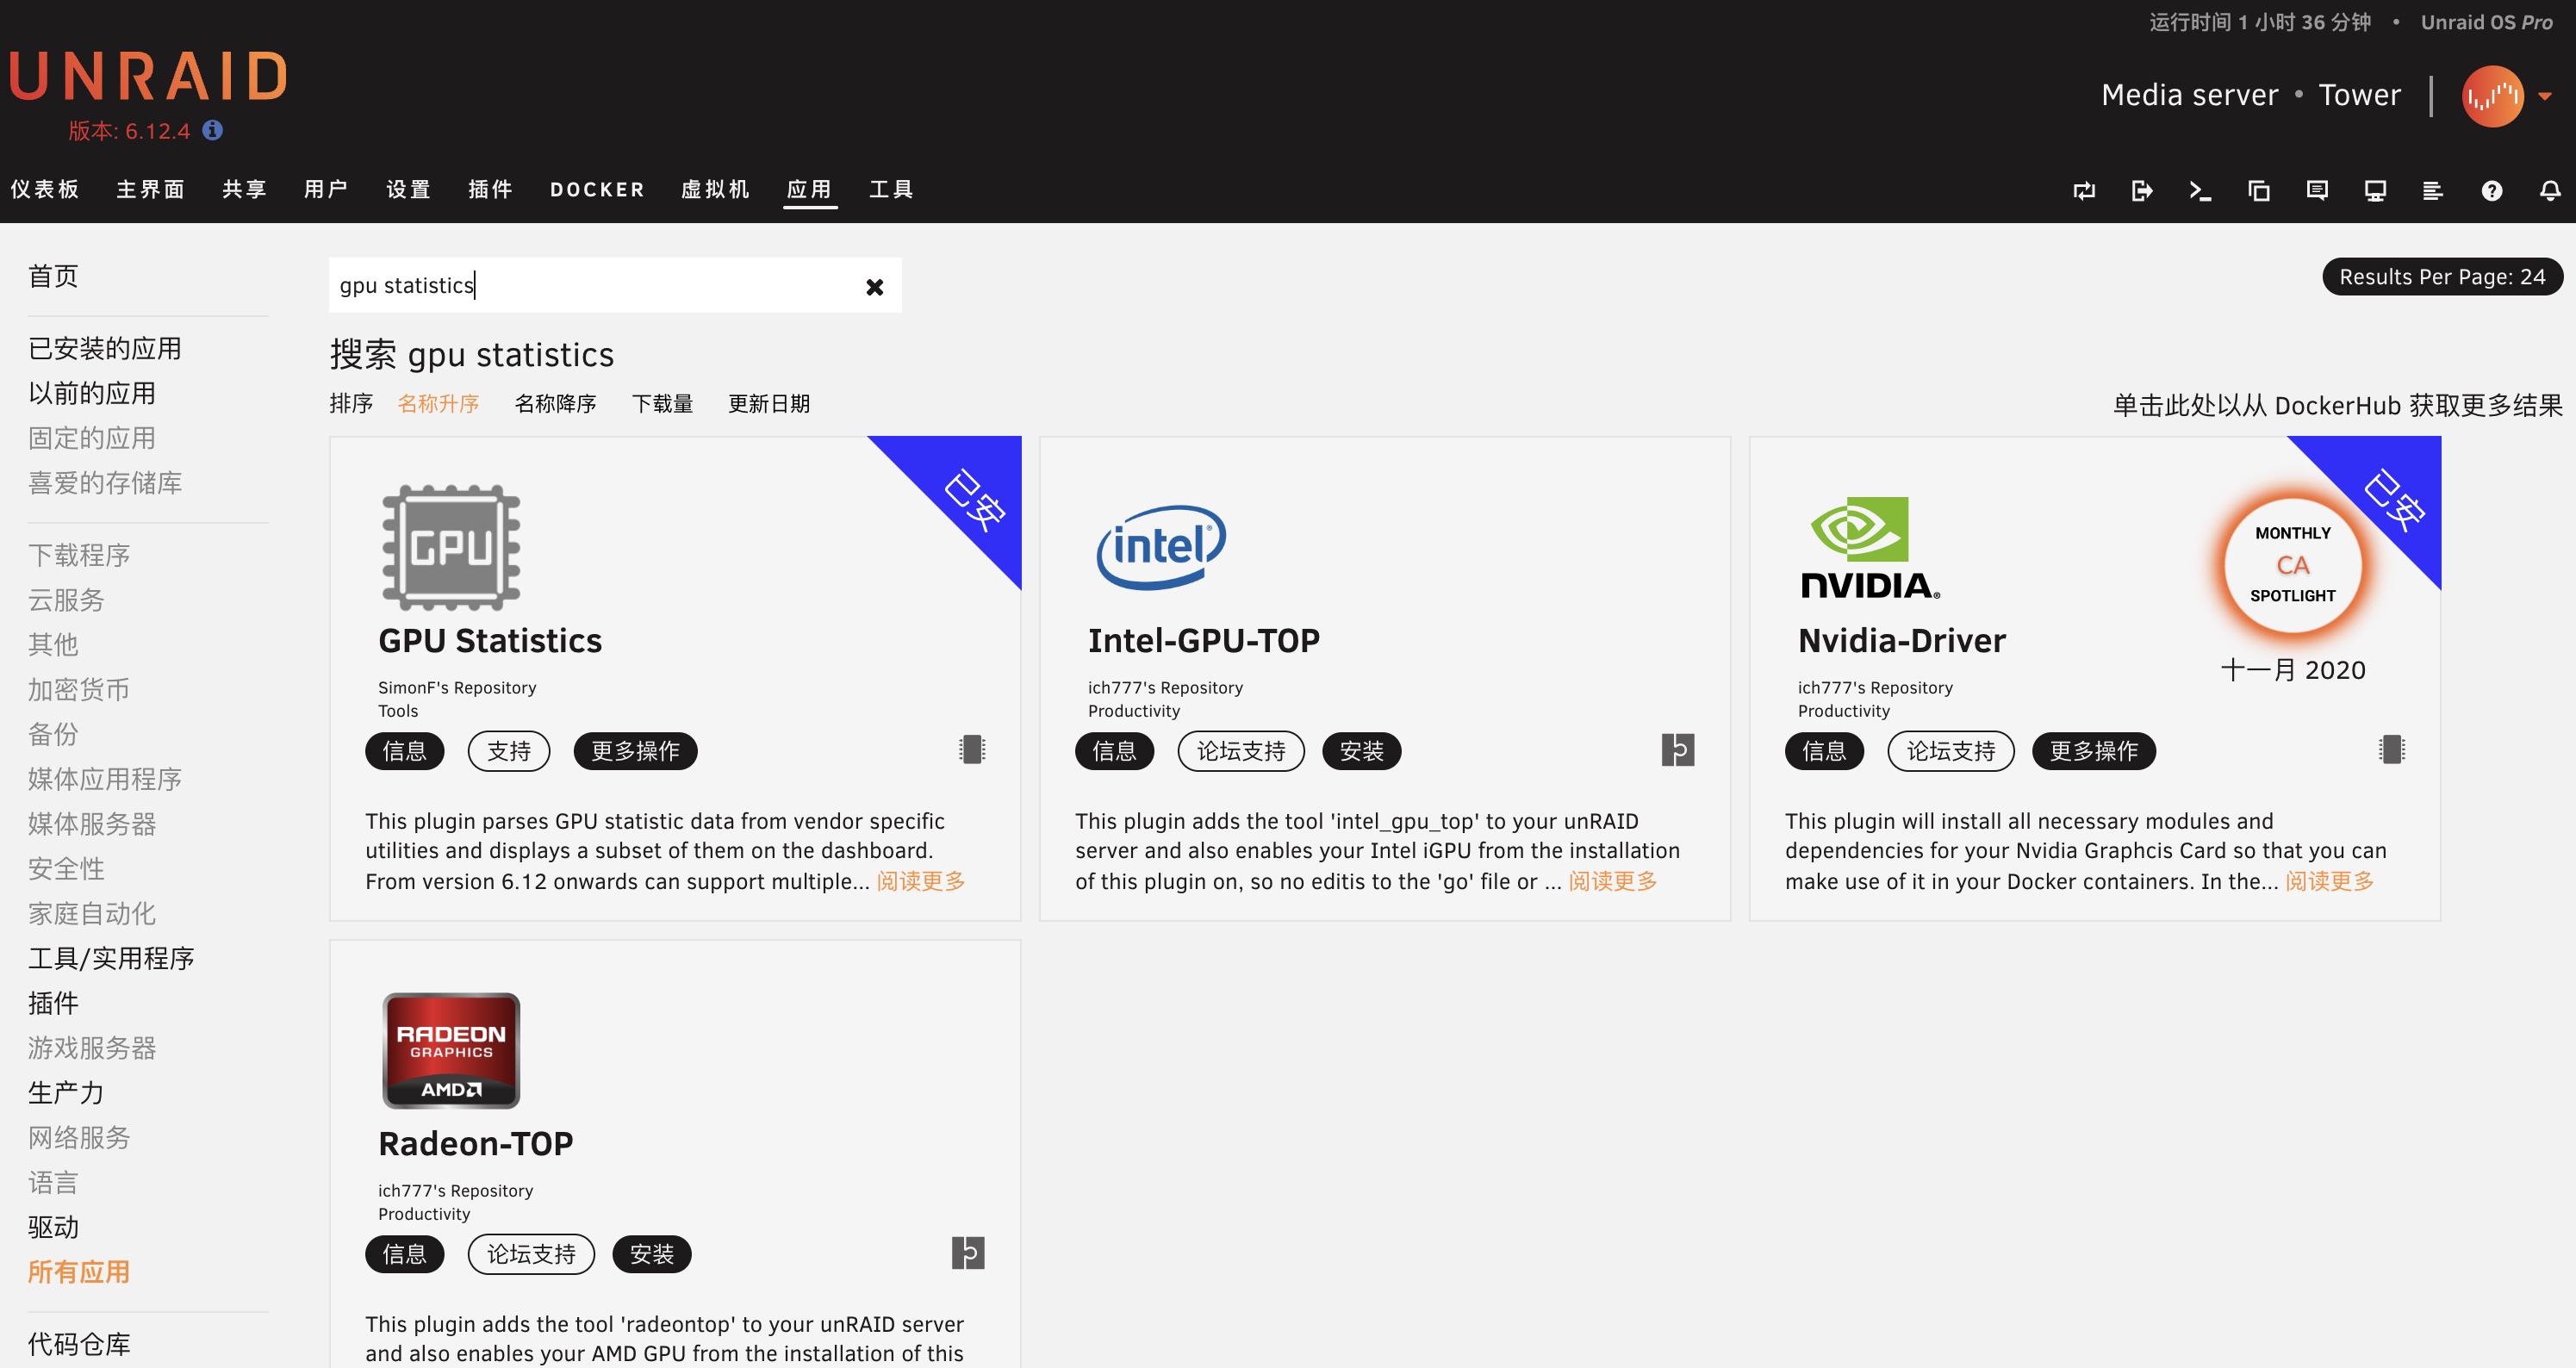The width and height of the screenshot is (2576, 1368).
Task: Click the logout icon in header
Action: pos(2141,190)
